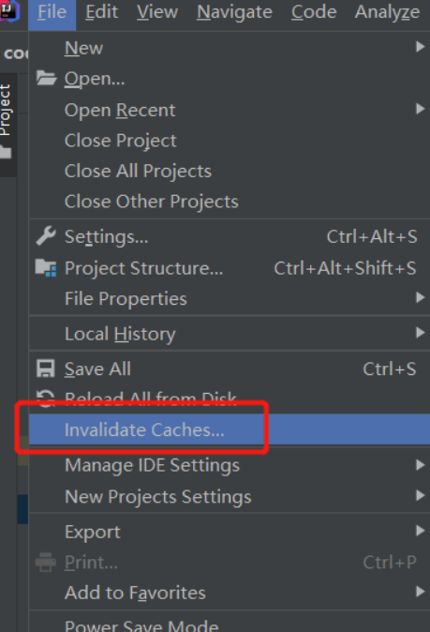Select Close All Projects

(230, 171)
